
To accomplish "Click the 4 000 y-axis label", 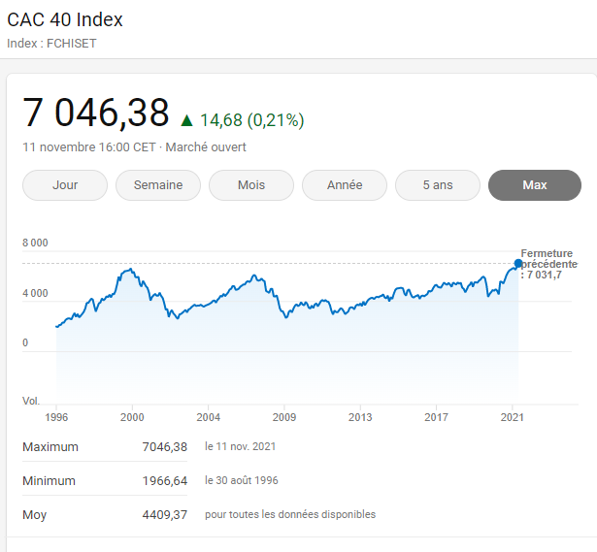I will click(35, 293).
